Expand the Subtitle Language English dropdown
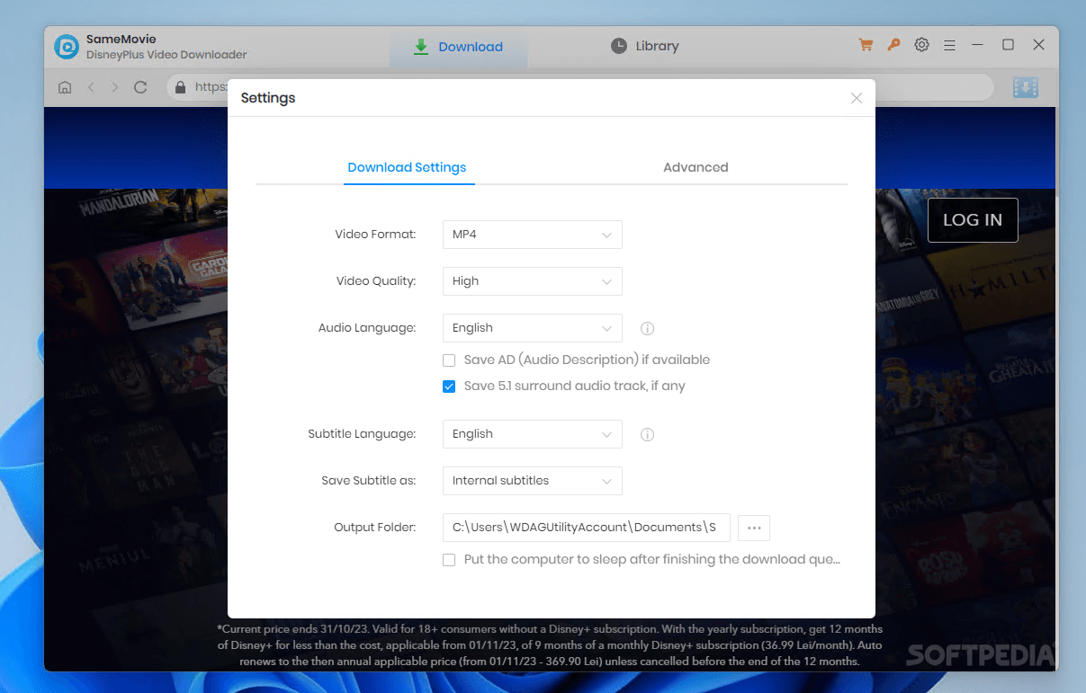Image resolution: width=1086 pixels, height=693 pixels. coord(533,434)
